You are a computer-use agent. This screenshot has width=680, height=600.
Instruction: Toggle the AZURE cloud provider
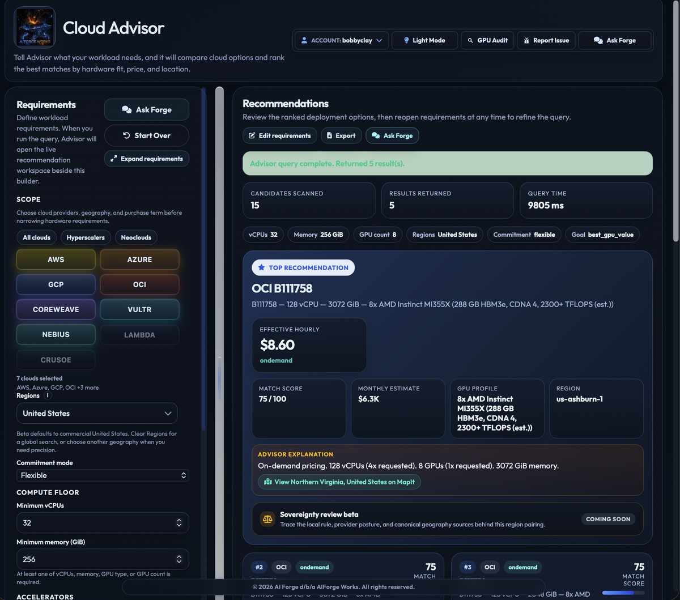tap(139, 259)
